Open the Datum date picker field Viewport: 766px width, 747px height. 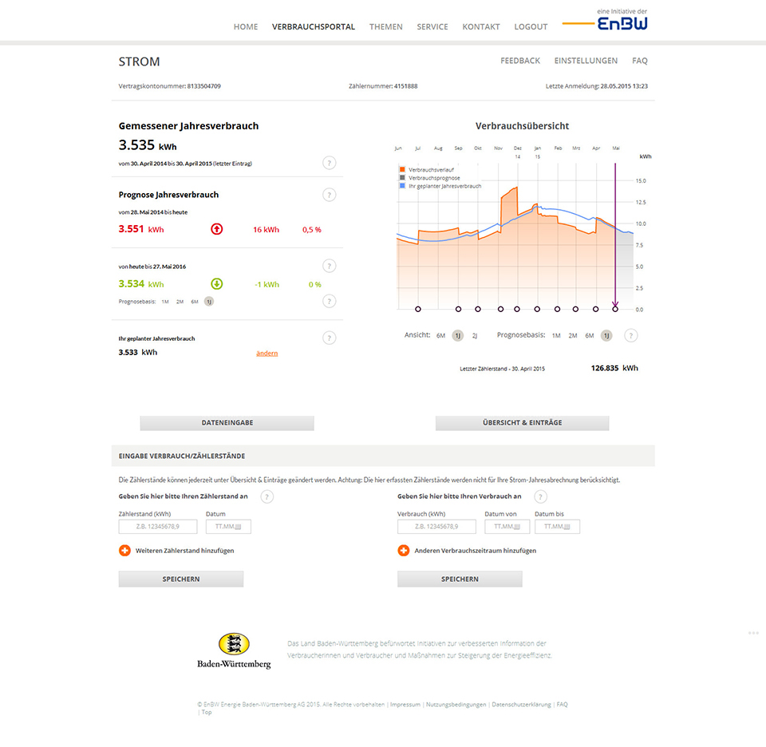[x=228, y=527]
